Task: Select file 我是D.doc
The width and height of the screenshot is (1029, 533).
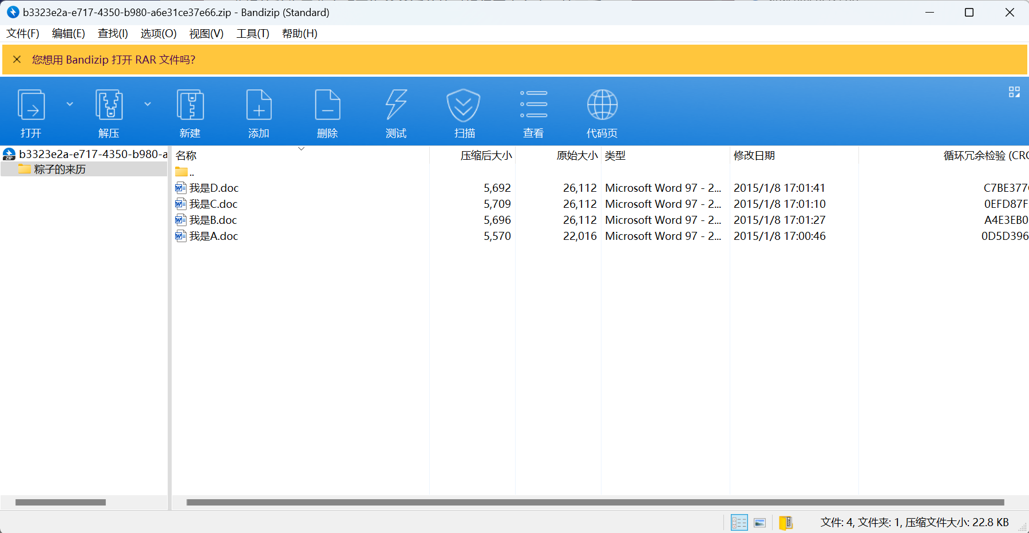Action: [213, 188]
